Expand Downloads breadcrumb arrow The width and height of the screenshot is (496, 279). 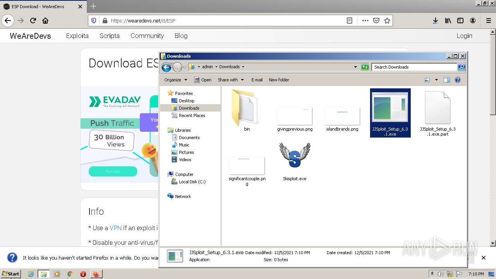pos(243,67)
